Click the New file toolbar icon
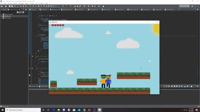Viewport: 200px width, 112px height. pyautogui.click(x=2, y=6)
